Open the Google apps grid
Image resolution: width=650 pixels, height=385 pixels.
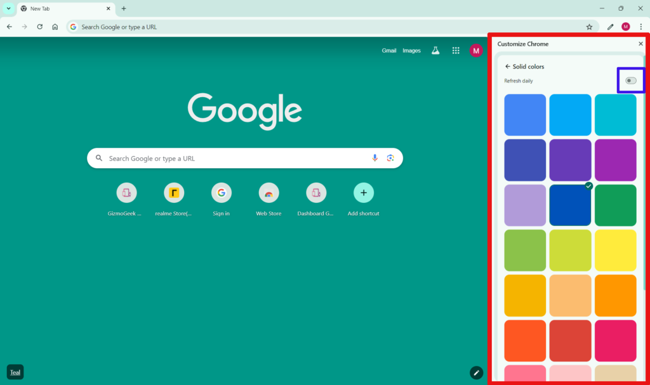[x=456, y=51]
